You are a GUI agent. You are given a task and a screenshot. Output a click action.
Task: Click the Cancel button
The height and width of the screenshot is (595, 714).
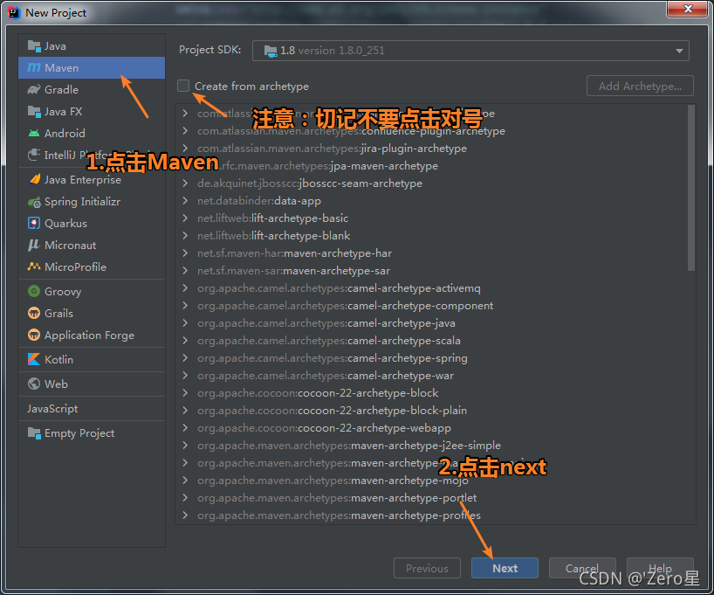tap(582, 568)
